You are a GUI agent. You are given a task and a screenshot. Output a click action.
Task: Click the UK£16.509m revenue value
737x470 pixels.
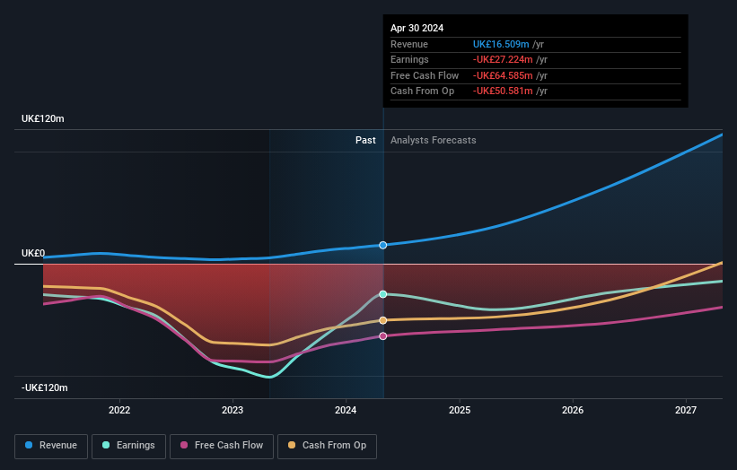(x=501, y=44)
